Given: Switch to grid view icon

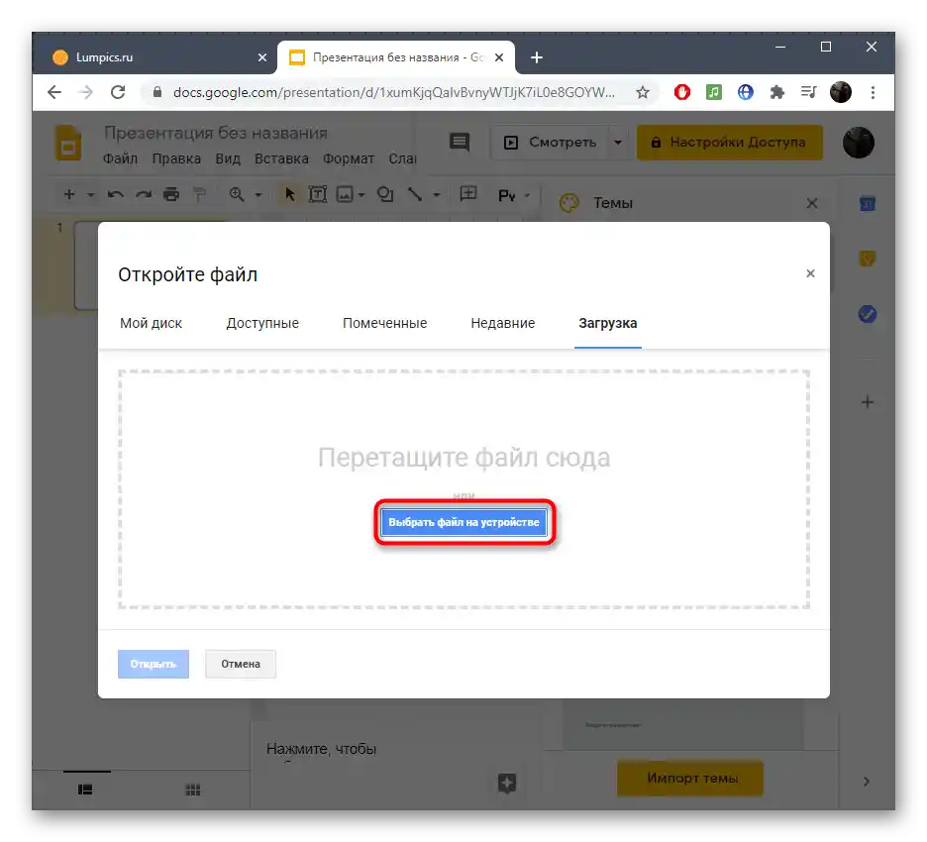Looking at the screenshot, I should 193,789.
